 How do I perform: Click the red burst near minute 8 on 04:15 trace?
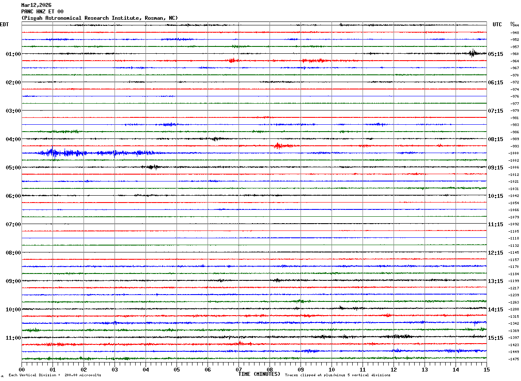coord(279,146)
